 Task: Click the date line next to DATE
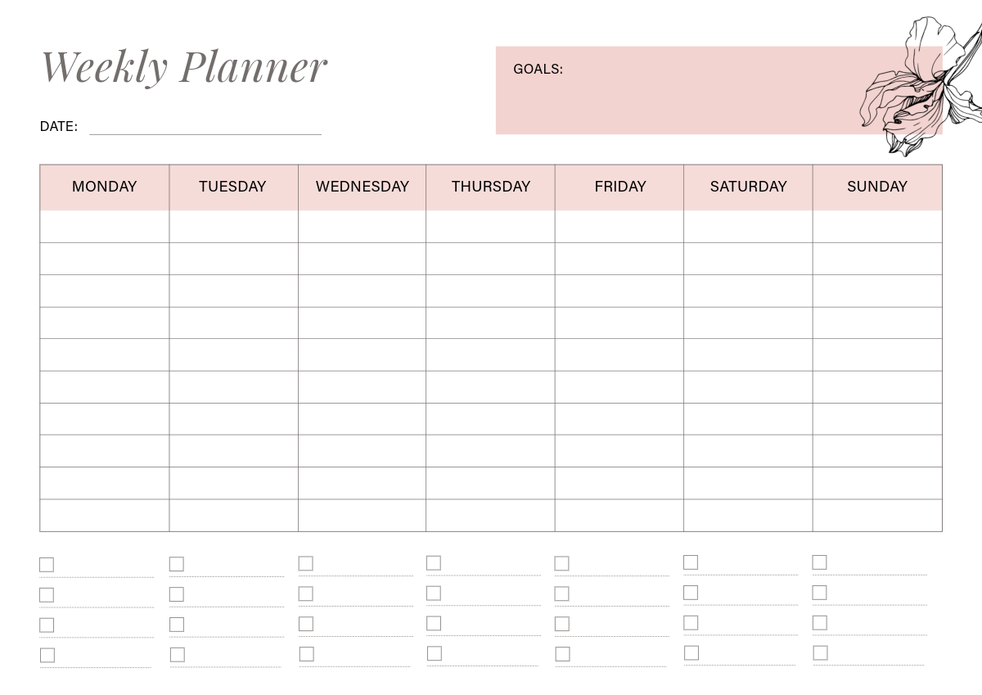pos(205,129)
